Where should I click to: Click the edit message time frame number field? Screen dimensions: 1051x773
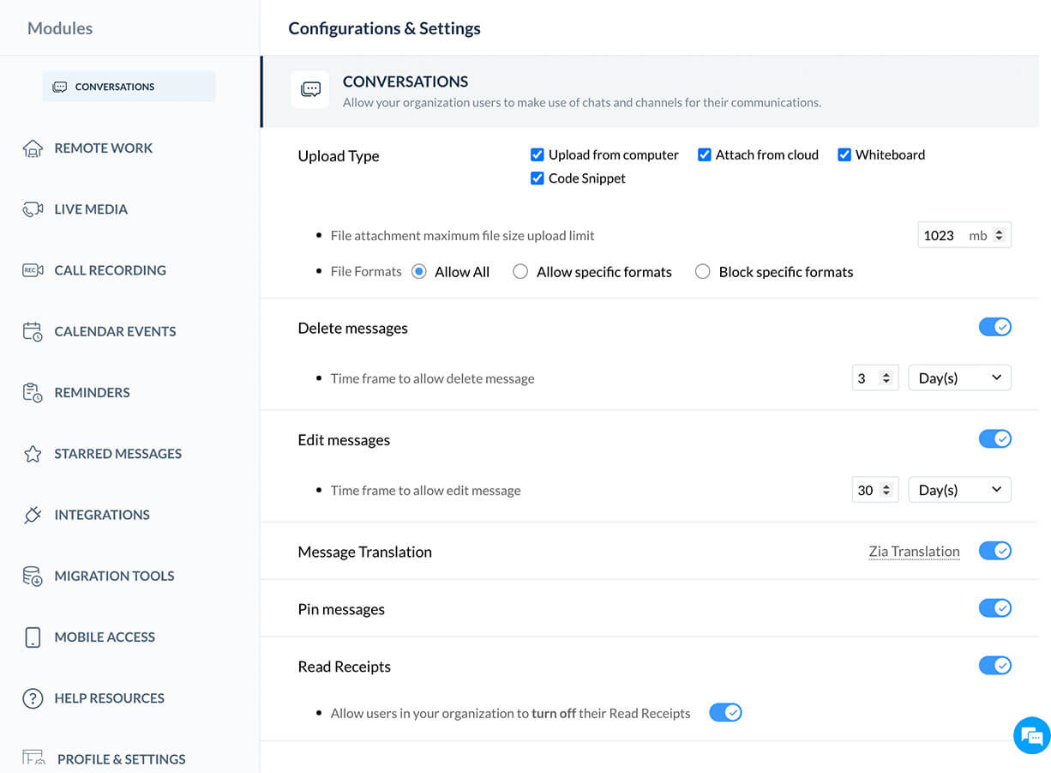click(866, 490)
